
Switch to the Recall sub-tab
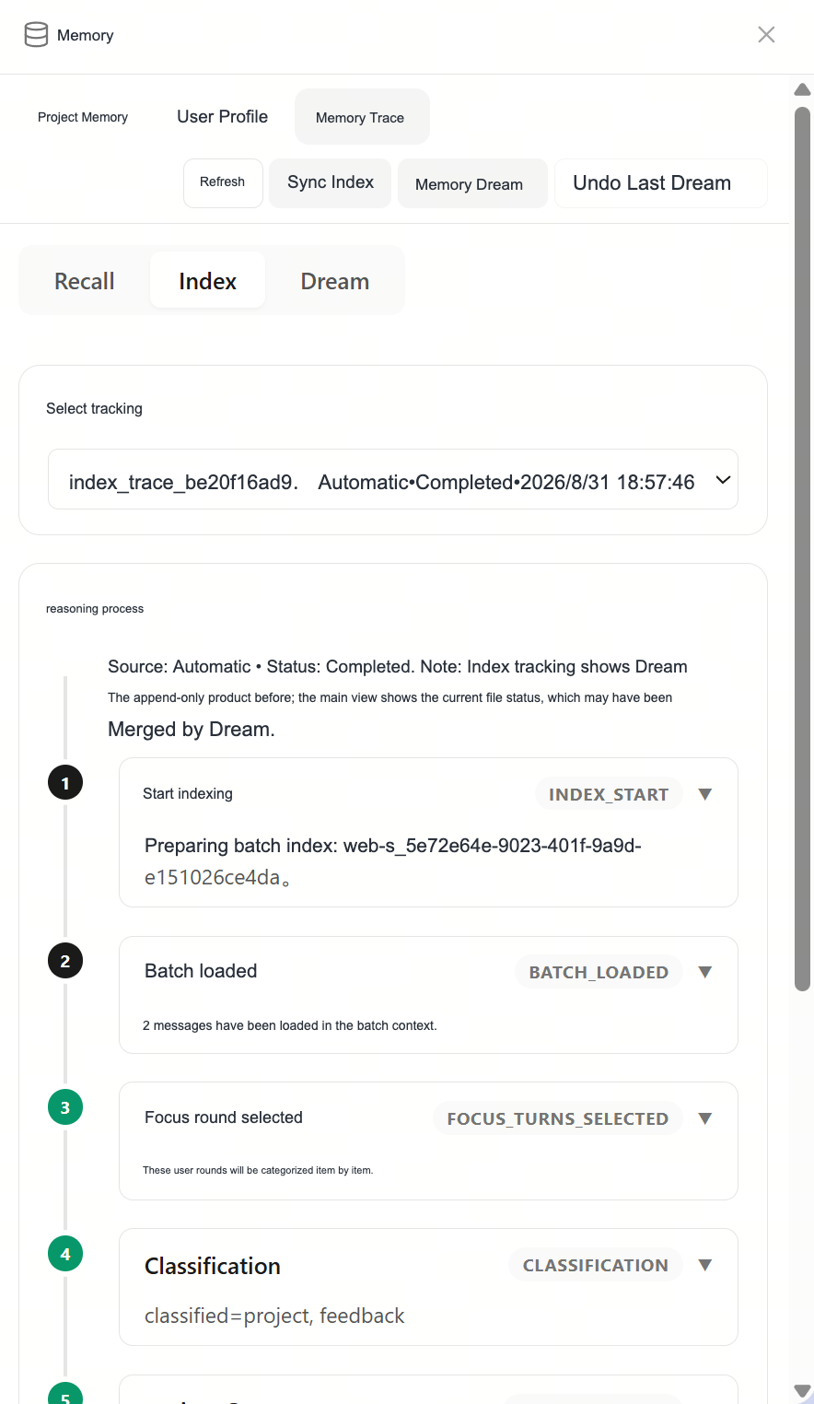click(85, 281)
